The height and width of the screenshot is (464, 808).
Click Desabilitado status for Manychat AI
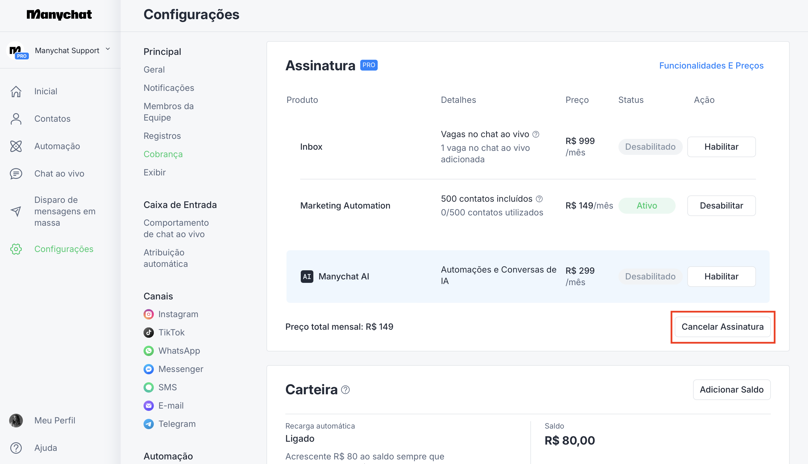pos(650,277)
